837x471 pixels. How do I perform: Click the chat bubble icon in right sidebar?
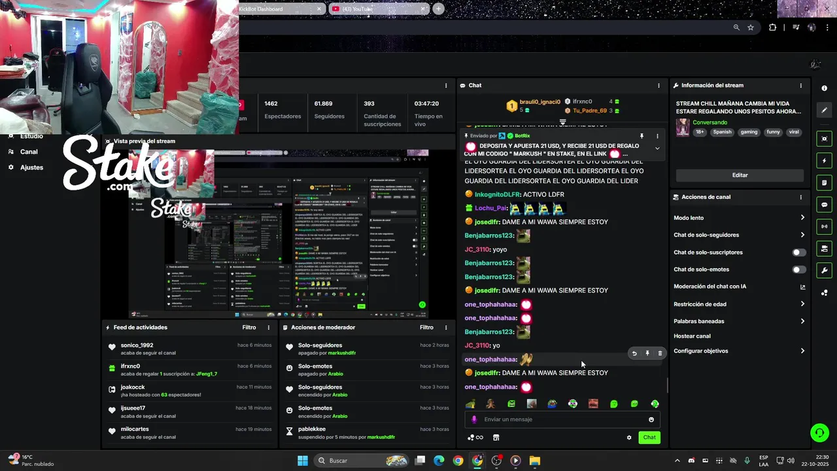[824, 205]
